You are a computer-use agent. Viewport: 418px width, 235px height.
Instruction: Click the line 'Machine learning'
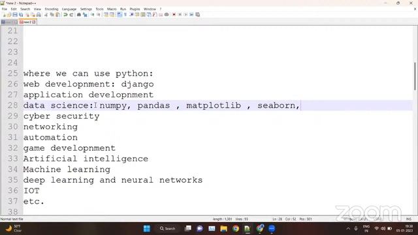(x=67, y=170)
